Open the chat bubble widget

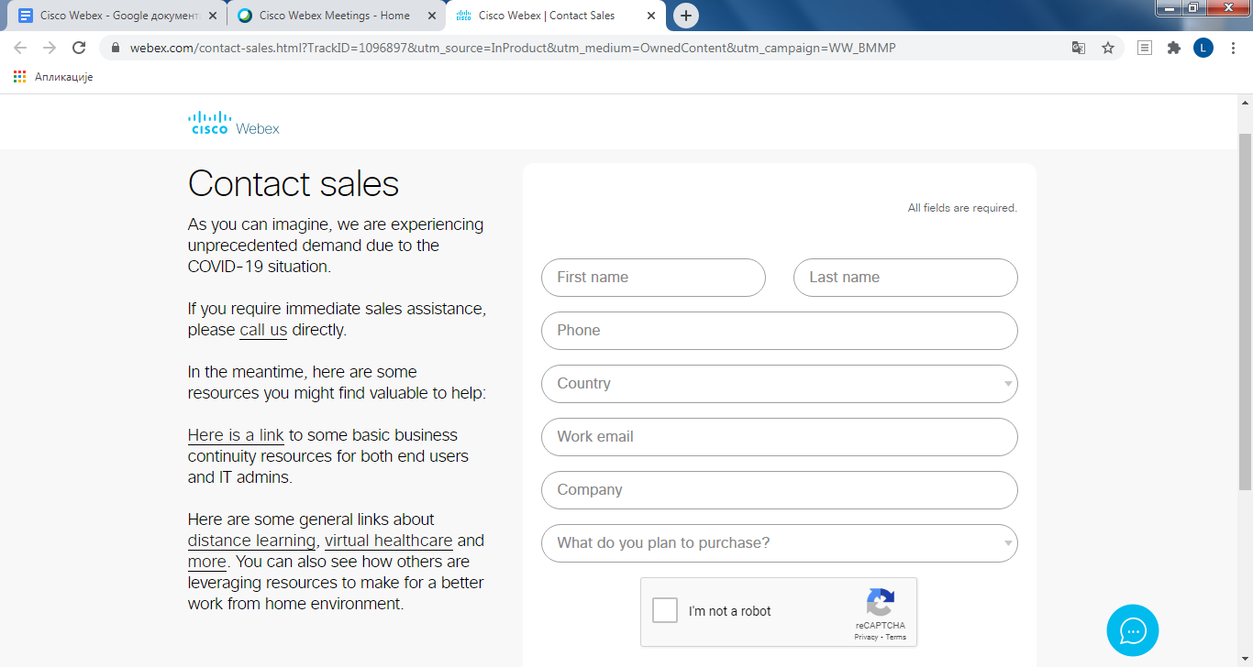tap(1133, 630)
